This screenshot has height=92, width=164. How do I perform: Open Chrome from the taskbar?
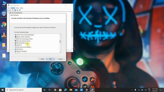[x=55, y=90]
